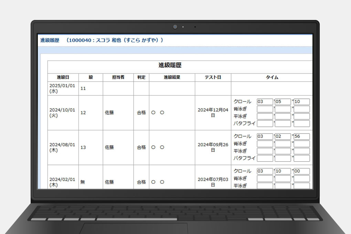The image size is (351, 234).
Task: Select the 進級日 column header
Action: pos(63,77)
